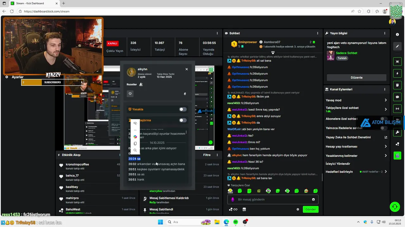Click the heart icon in alkyhn's card
The image size is (405, 227).
tap(130, 94)
